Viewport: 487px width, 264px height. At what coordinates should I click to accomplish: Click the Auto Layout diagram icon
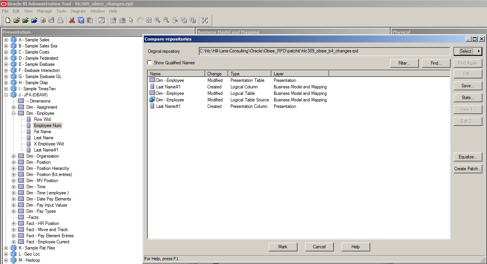coord(205,20)
